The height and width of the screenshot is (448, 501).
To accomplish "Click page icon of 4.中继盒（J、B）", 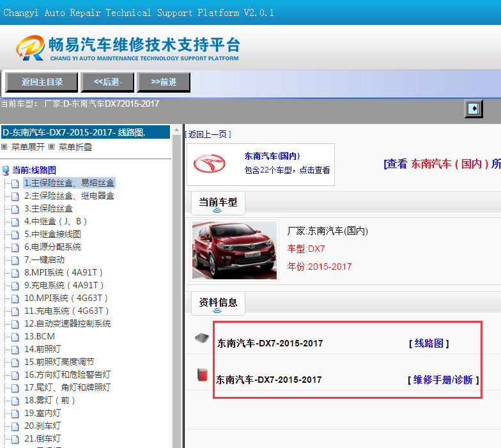I will [15, 222].
